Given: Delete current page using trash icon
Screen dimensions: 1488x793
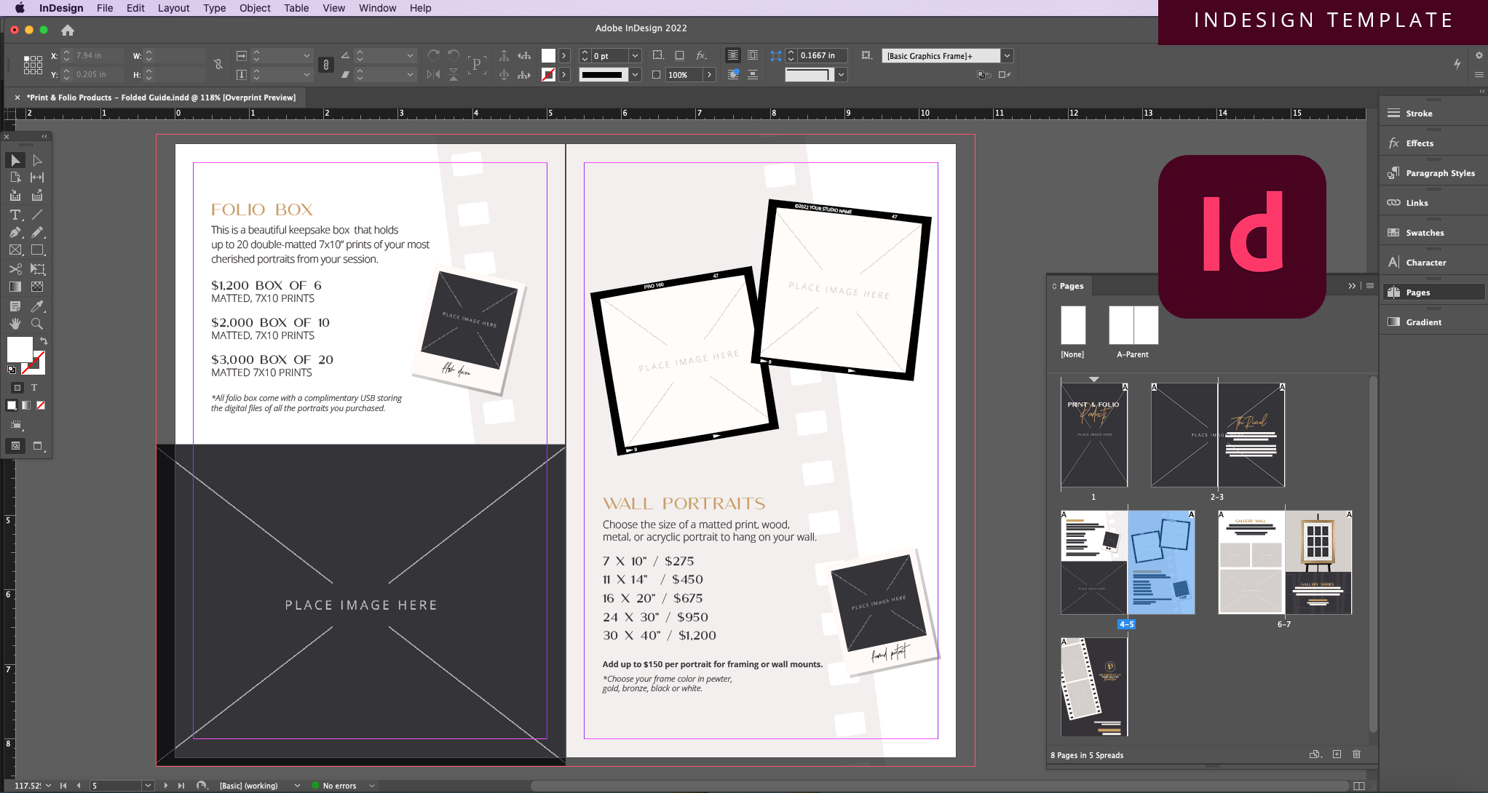Looking at the screenshot, I should [x=1357, y=754].
